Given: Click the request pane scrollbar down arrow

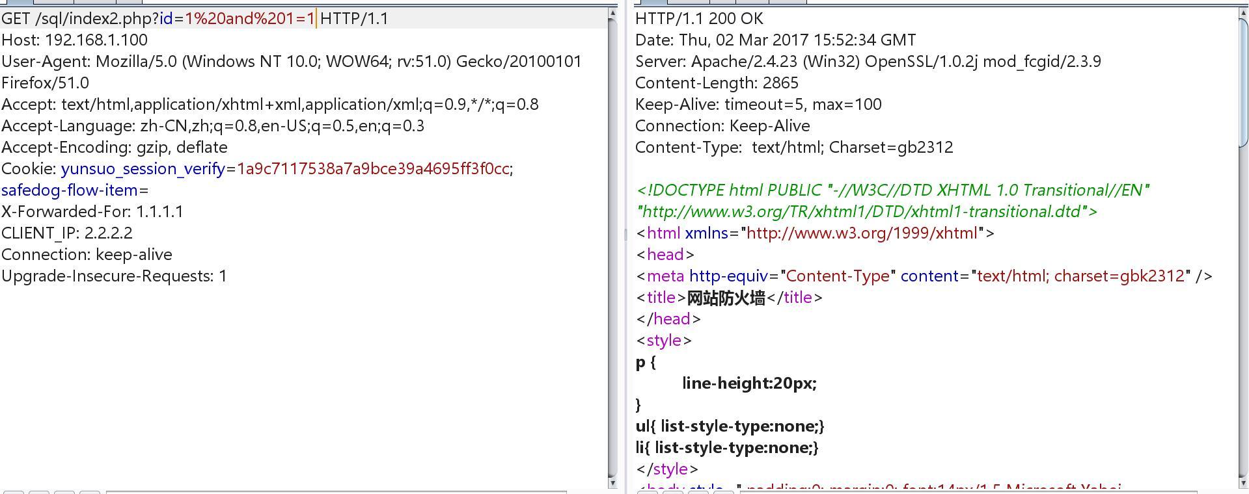Looking at the screenshot, I should [x=612, y=483].
